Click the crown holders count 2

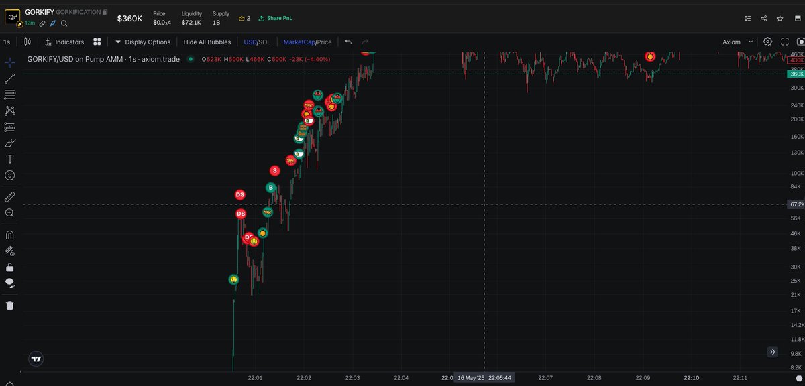pos(245,18)
